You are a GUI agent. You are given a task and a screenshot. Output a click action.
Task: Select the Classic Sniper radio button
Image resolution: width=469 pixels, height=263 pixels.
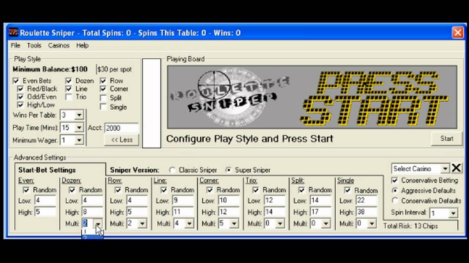172,170
